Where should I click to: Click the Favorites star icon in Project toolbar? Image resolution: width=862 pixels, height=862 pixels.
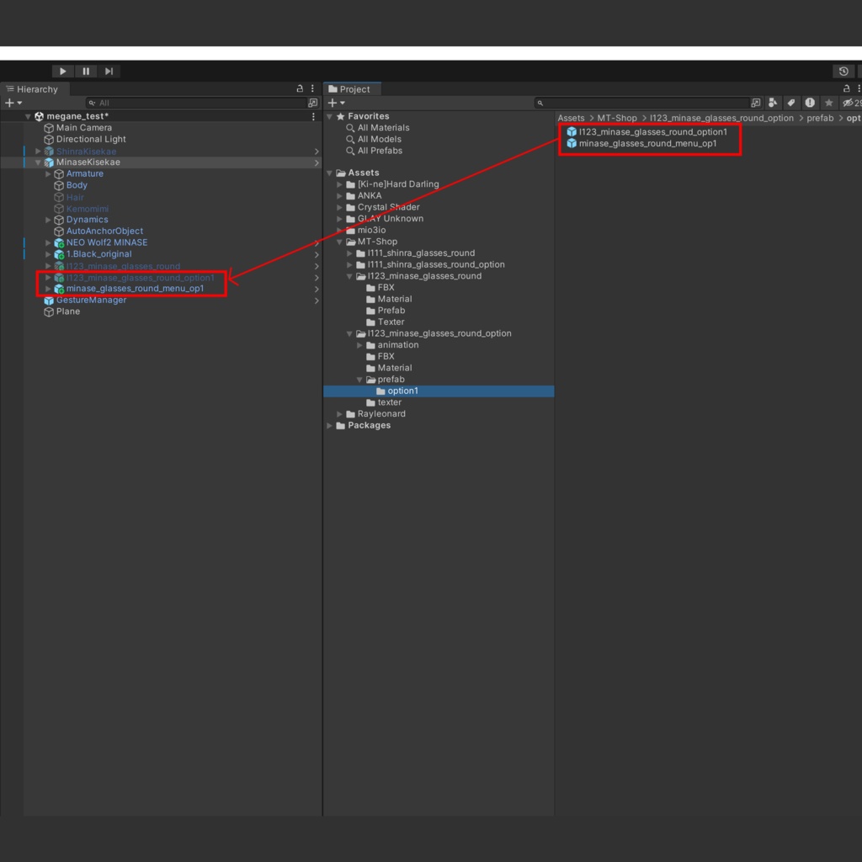click(829, 103)
